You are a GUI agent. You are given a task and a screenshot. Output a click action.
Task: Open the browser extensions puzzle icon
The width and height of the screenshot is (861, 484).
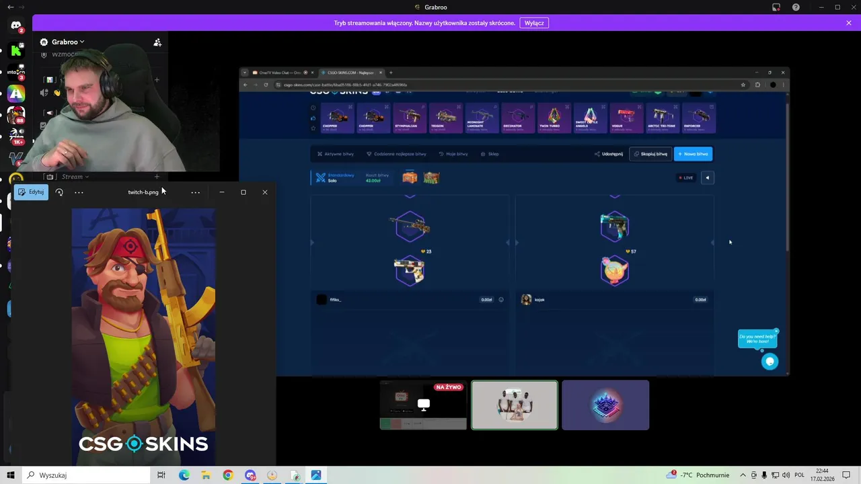point(757,85)
